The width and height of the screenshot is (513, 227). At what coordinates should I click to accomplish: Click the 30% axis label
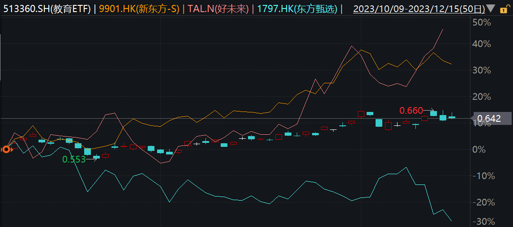point(482,70)
